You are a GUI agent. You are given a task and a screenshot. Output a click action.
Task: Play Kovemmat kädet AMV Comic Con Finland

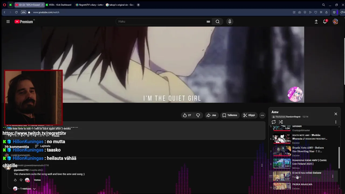[303, 164]
